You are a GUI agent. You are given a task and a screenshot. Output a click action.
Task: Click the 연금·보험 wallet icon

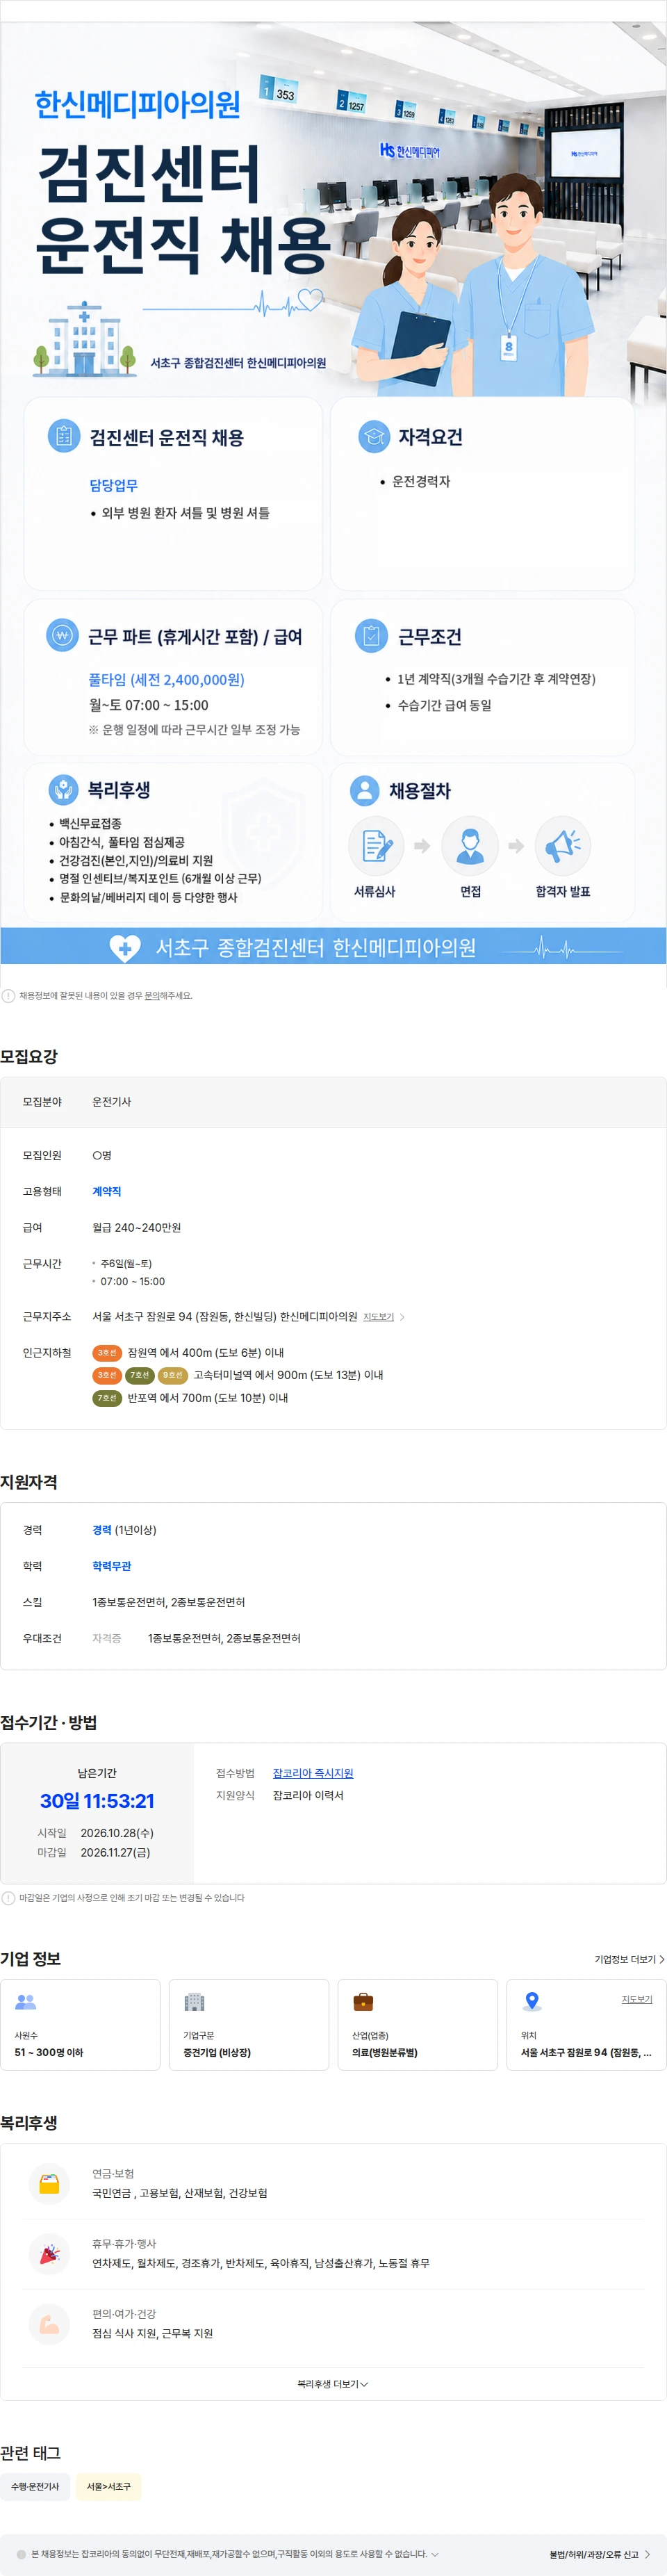coord(49,2184)
